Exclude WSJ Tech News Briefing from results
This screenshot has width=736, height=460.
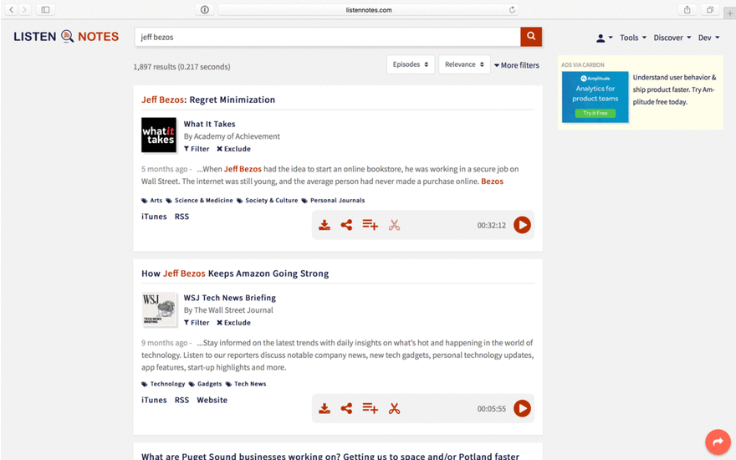click(x=233, y=323)
